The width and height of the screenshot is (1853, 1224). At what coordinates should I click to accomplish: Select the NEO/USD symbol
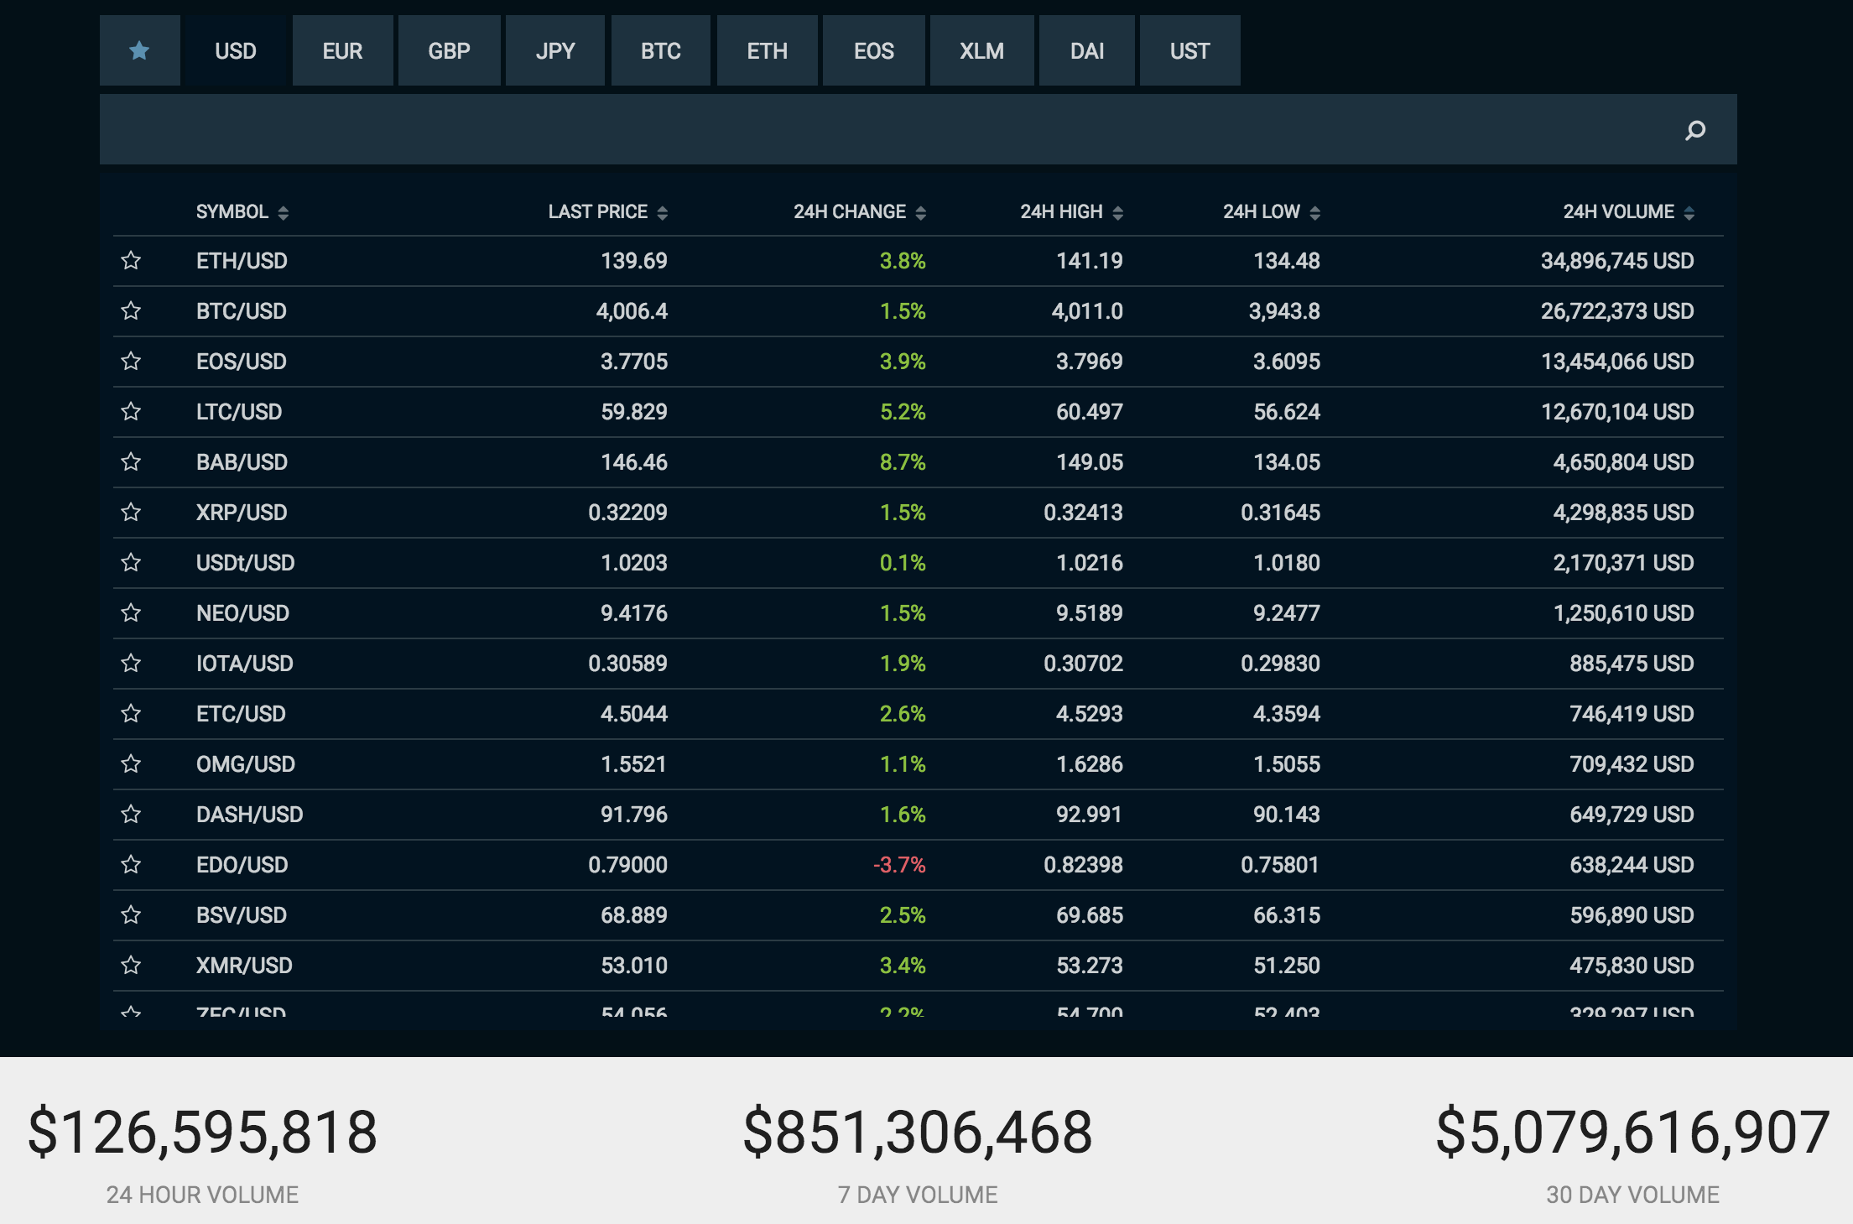(242, 613)
